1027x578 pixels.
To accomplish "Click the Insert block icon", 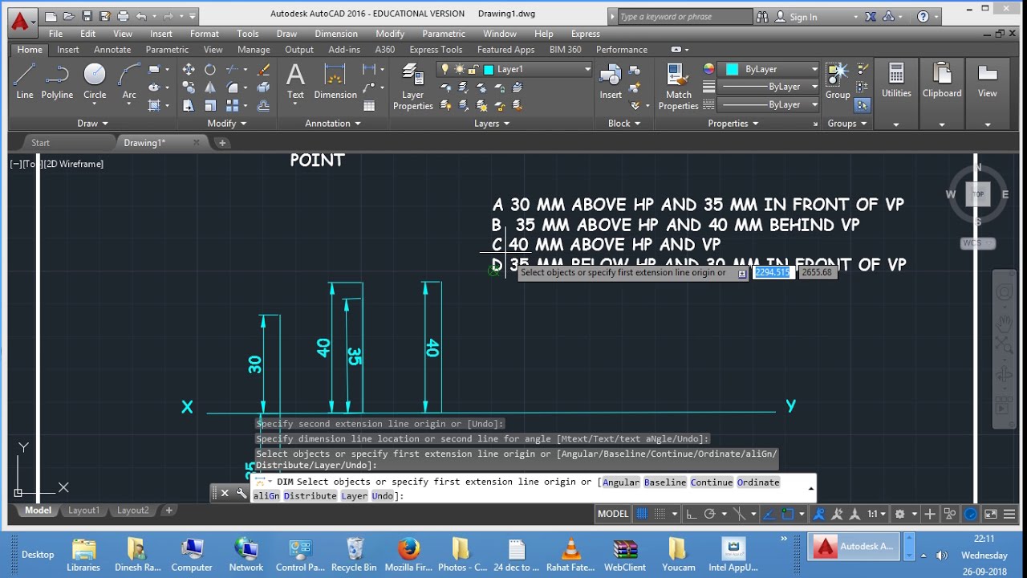I will [611, 81].
